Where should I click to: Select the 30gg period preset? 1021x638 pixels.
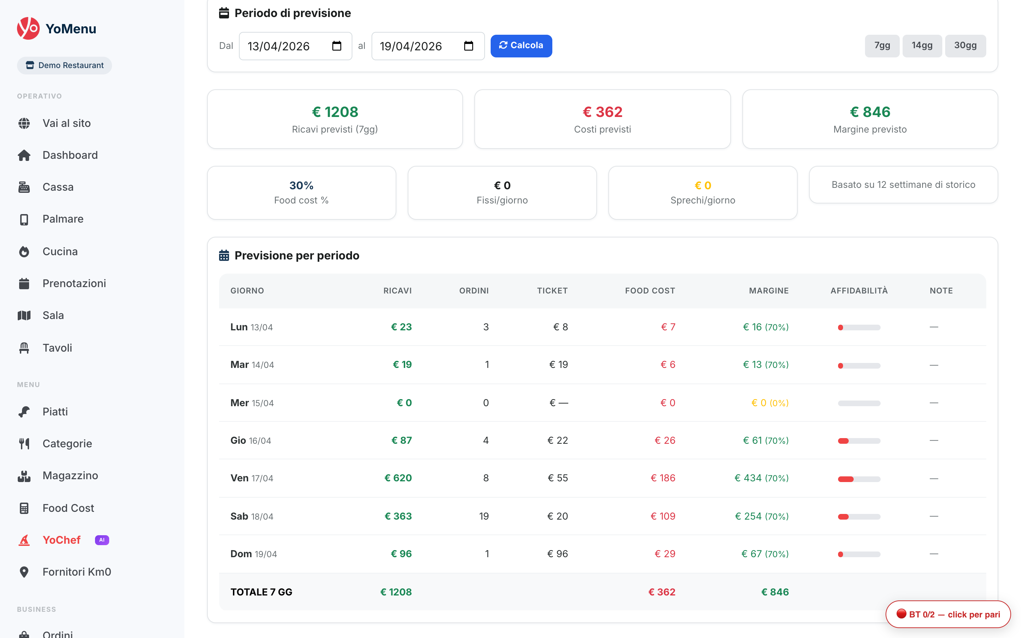(x=965, y=46)
